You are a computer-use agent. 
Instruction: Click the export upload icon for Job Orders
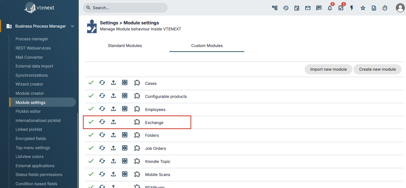click(x=113, y=148)
